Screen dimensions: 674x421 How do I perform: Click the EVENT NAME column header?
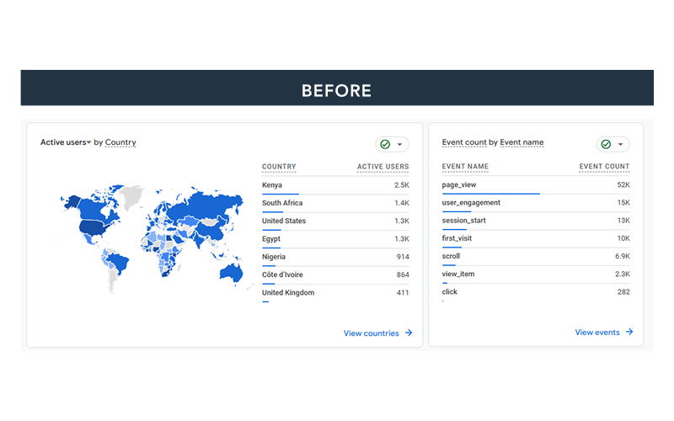(465, 166)
